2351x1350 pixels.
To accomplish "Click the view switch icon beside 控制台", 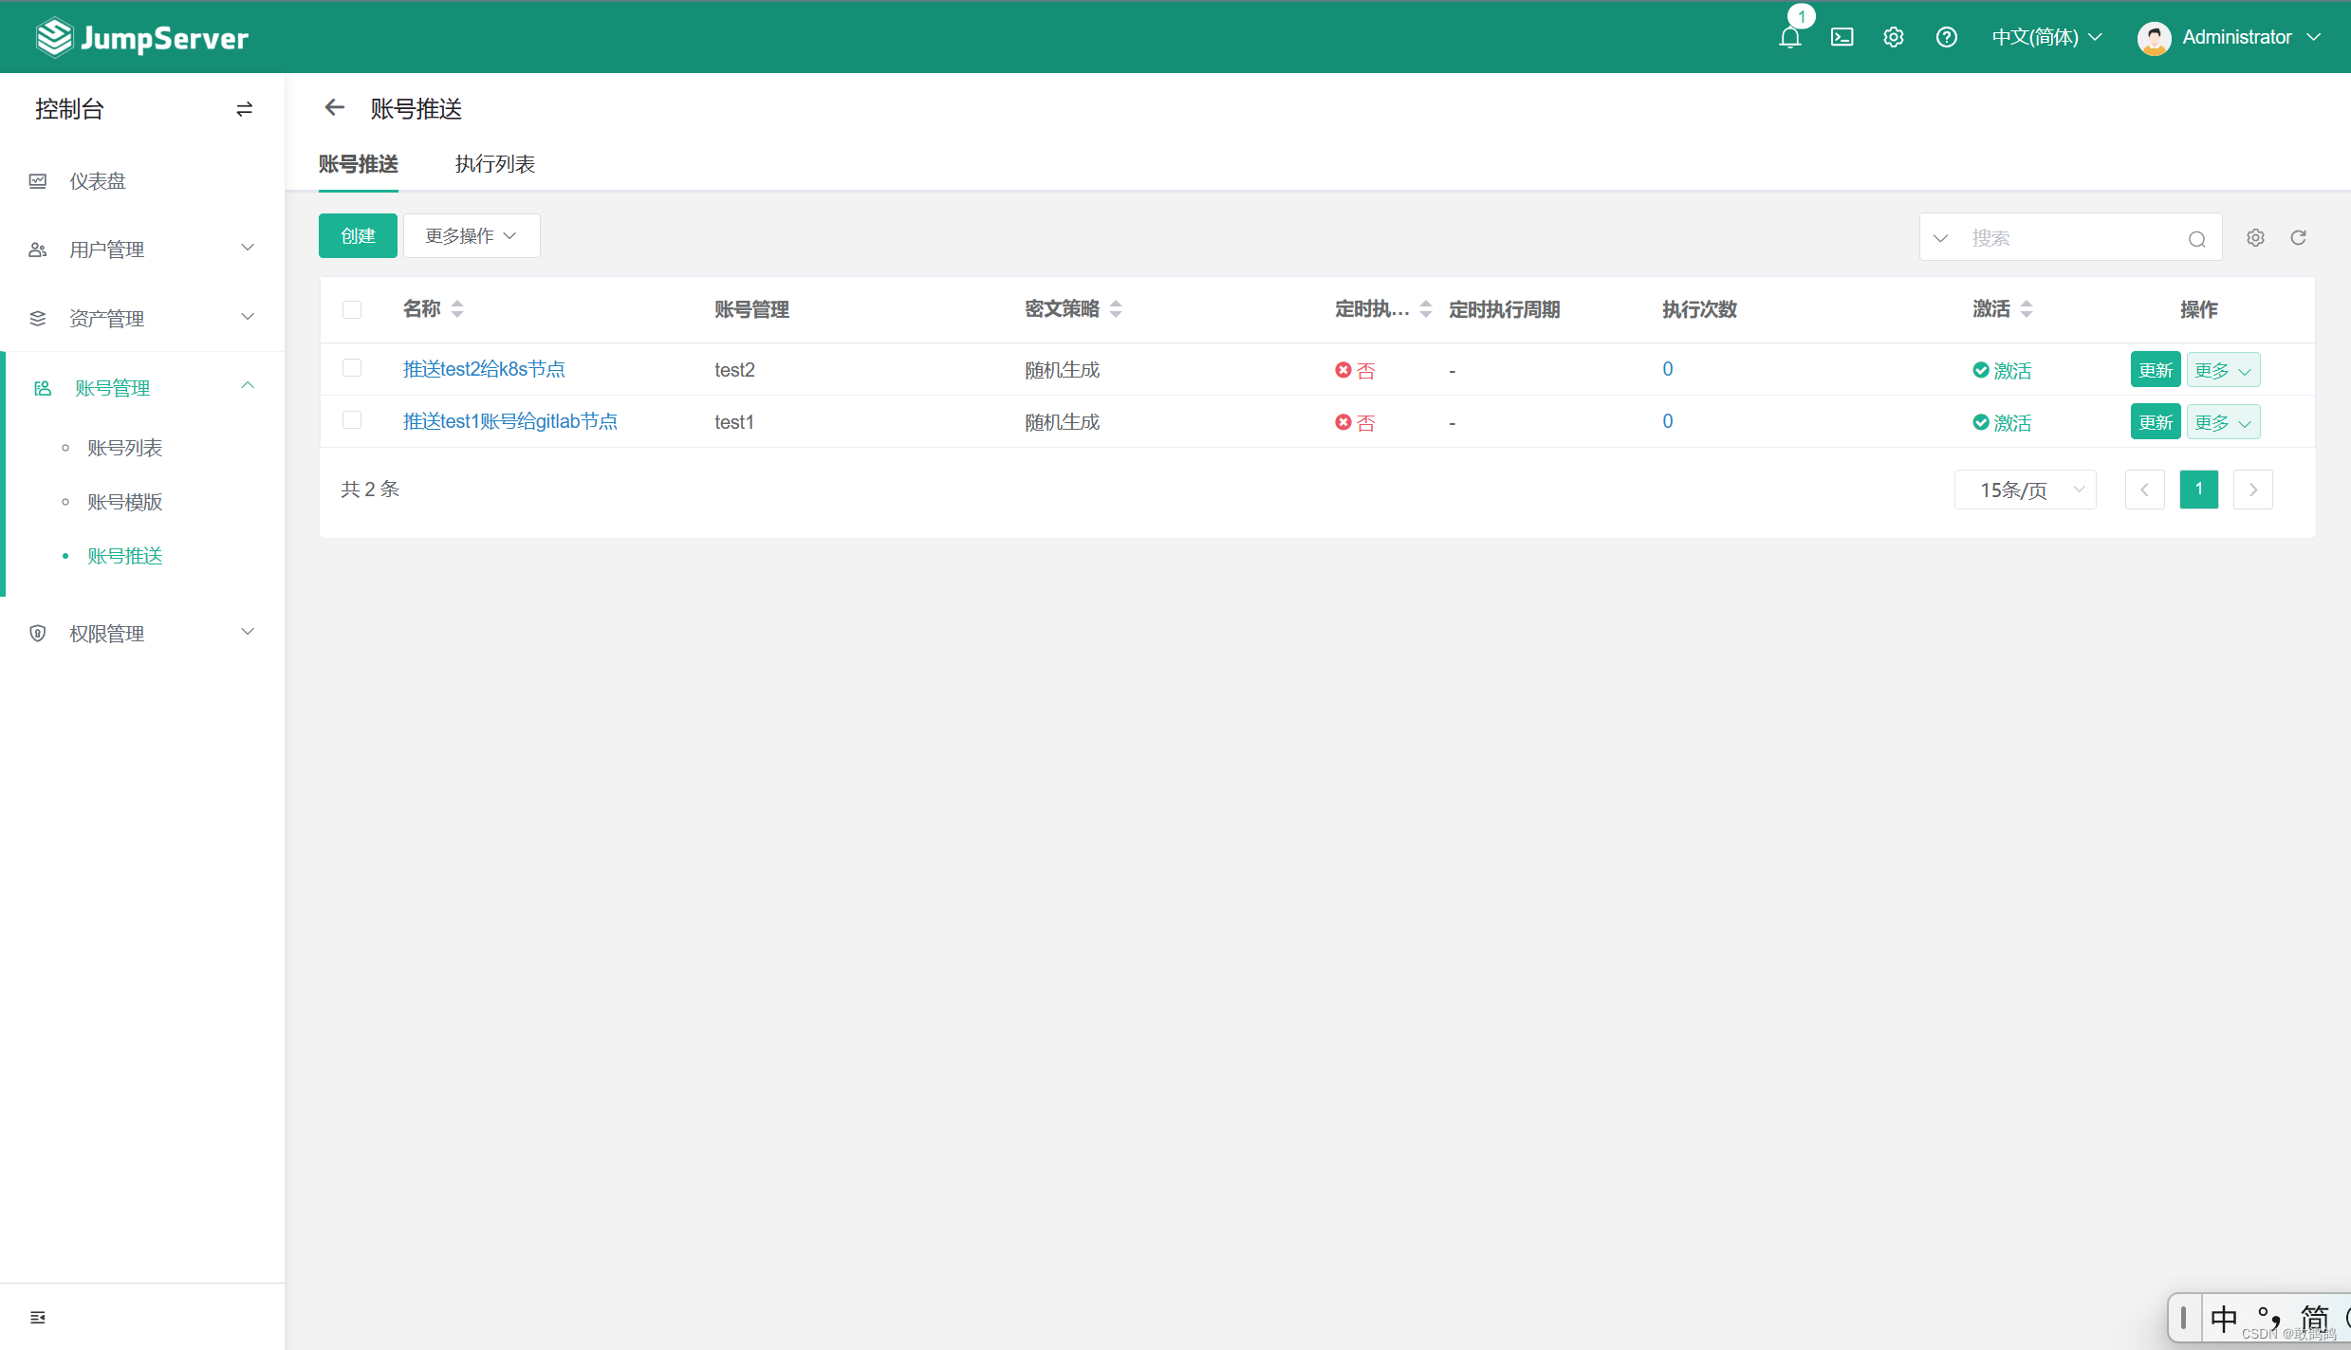I will pos(244,109).
